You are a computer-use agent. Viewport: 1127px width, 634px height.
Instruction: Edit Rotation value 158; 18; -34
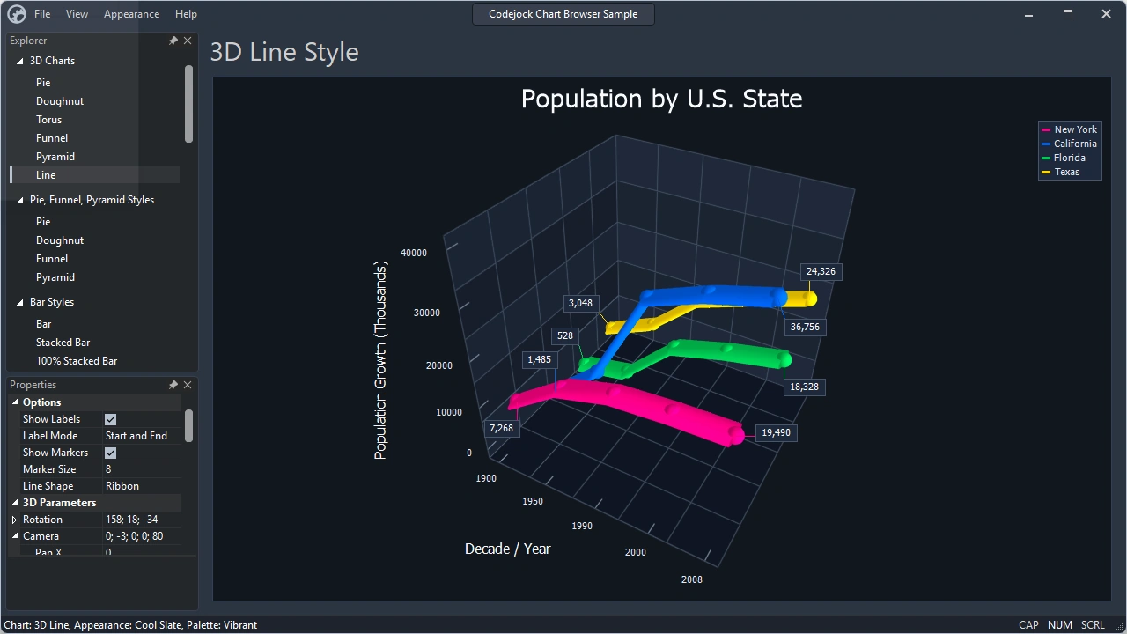(142, 520)
